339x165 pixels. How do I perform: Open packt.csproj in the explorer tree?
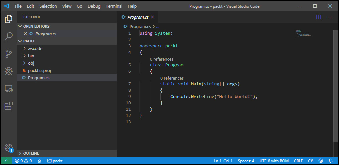tap(39, 71)
